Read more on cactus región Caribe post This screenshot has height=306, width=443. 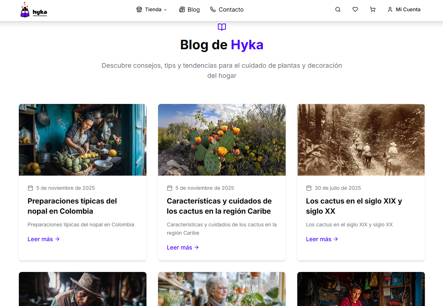(183, 247)
